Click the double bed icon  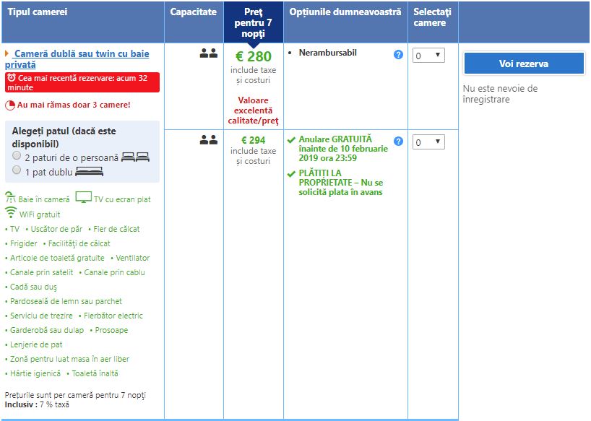[89, 170]
